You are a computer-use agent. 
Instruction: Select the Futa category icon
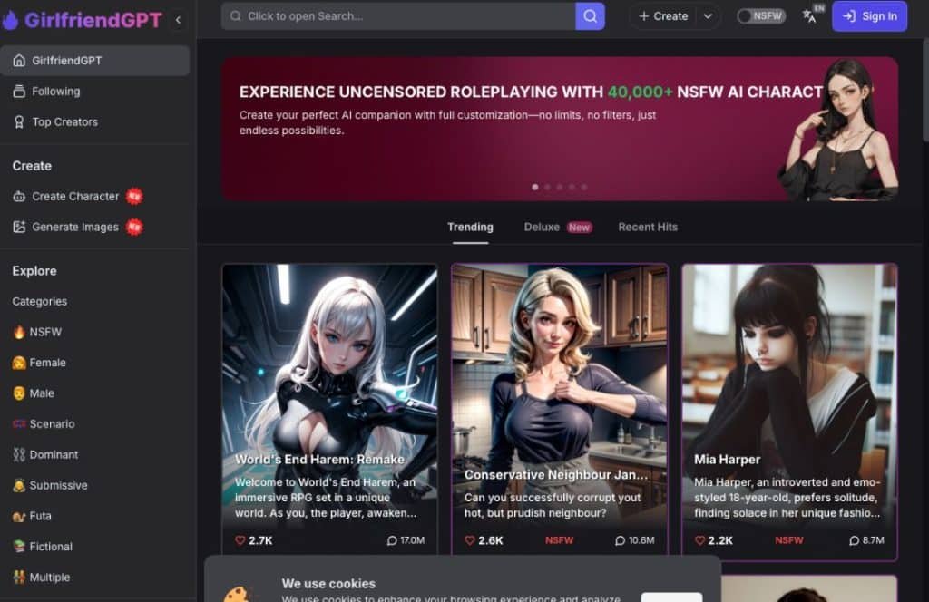19,516
